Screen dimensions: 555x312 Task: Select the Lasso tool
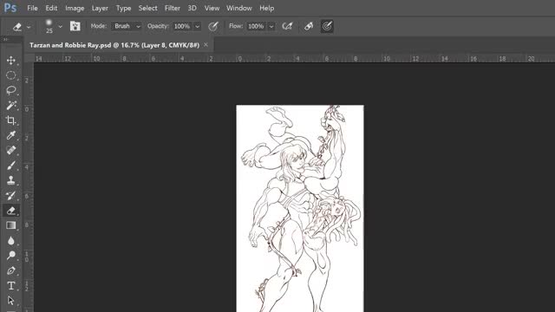click(11, 90)
